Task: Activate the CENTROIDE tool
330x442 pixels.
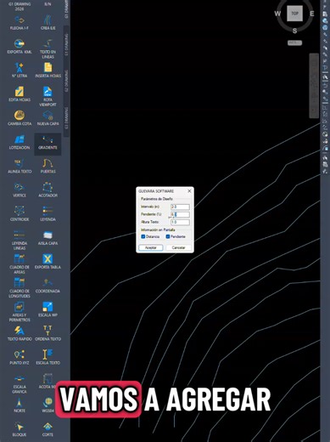Action: (20, 214)
